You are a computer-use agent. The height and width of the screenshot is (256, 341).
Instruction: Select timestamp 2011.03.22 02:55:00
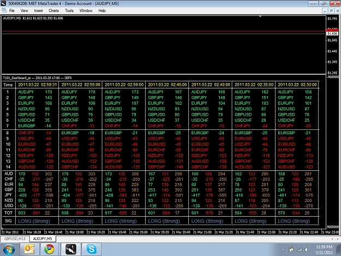81,85
